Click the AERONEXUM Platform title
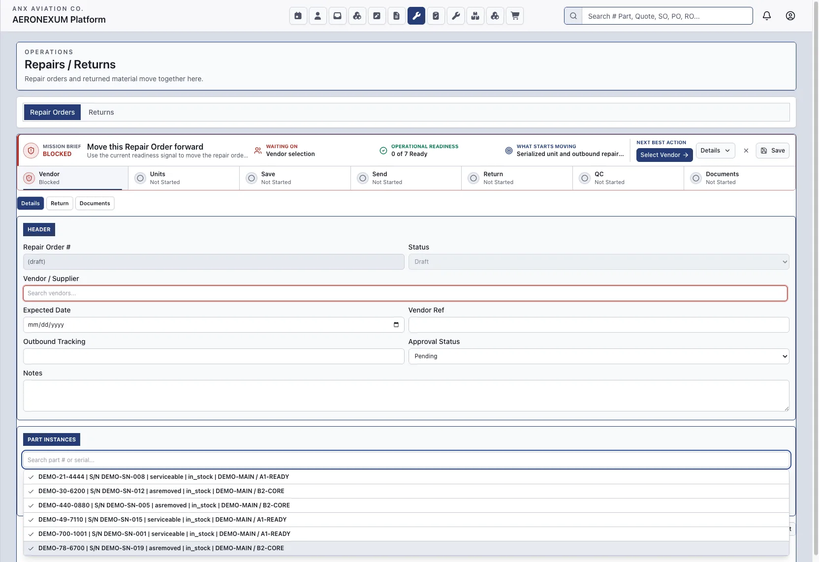This screenshot has width=819, height=562. [x=59, y=20]
